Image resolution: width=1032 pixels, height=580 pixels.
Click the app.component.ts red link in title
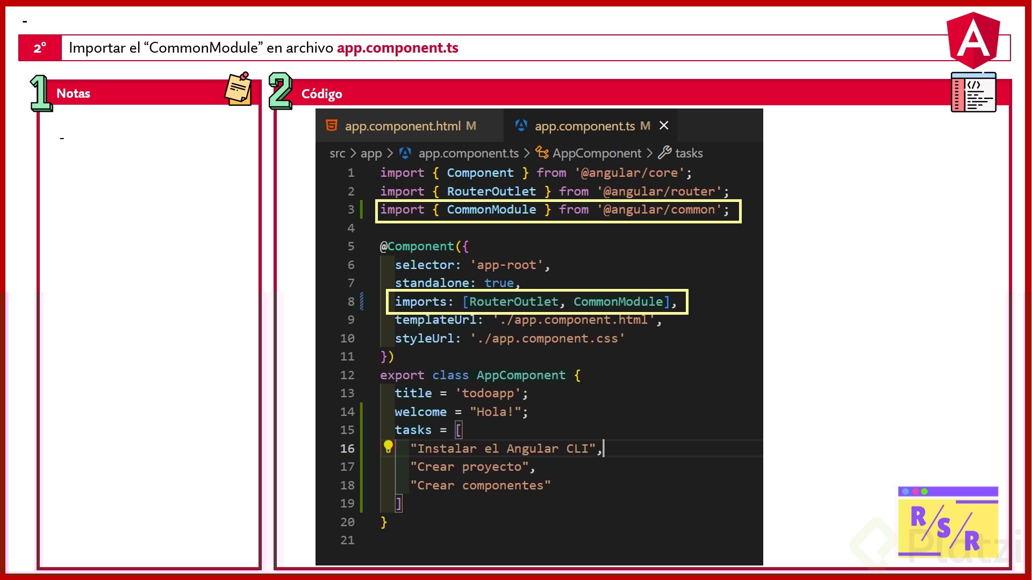coord(397,48)
